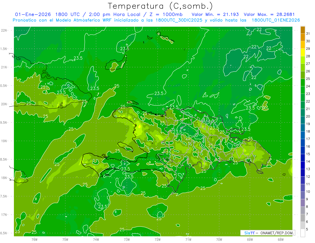Click the 19N latitude axis label
This screenshot has width=315, height=243.
[4, 141]
